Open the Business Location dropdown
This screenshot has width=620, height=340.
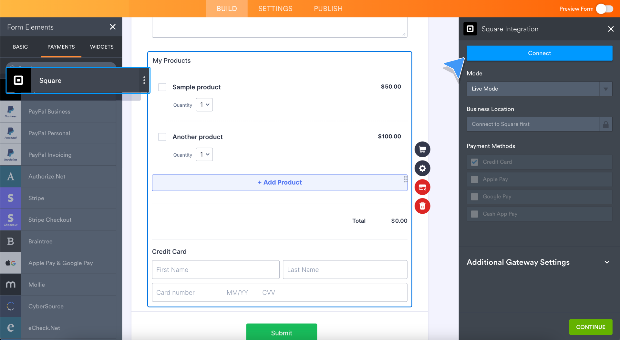(x=539, y=124)
